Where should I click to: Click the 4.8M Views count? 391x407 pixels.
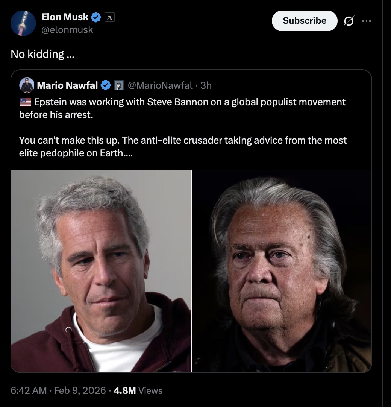click(138, 390)
